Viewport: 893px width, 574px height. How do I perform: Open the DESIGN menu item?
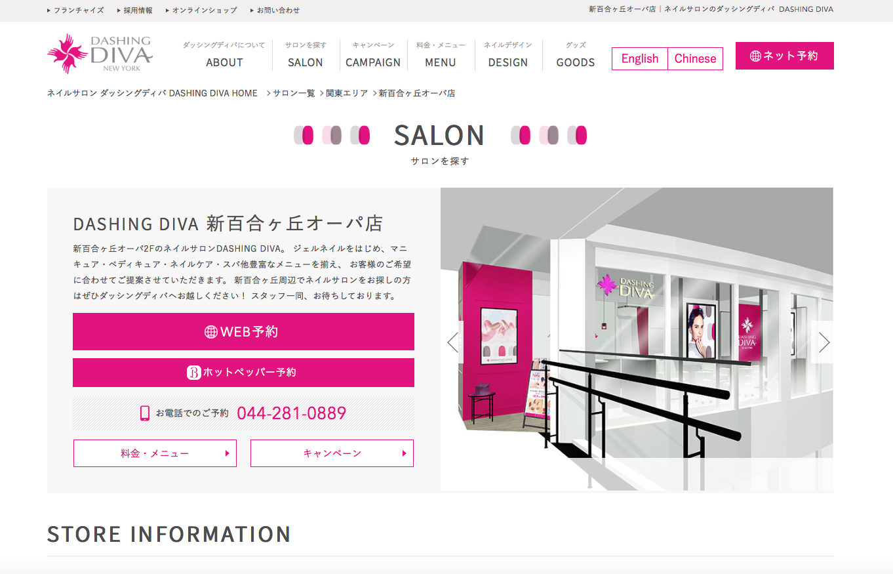tap(508, 55)
